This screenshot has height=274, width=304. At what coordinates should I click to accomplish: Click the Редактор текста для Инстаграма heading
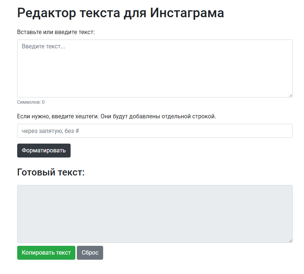click(120, 13)
